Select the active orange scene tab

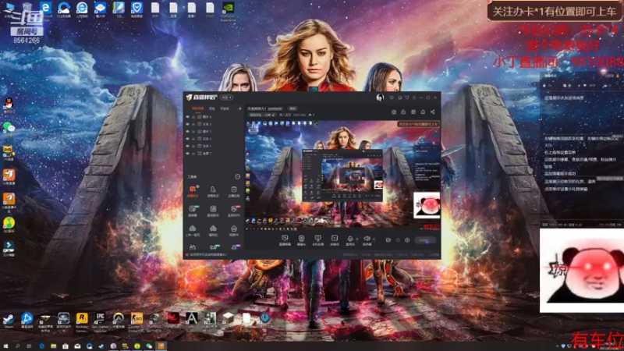click(x=198, y=108)
